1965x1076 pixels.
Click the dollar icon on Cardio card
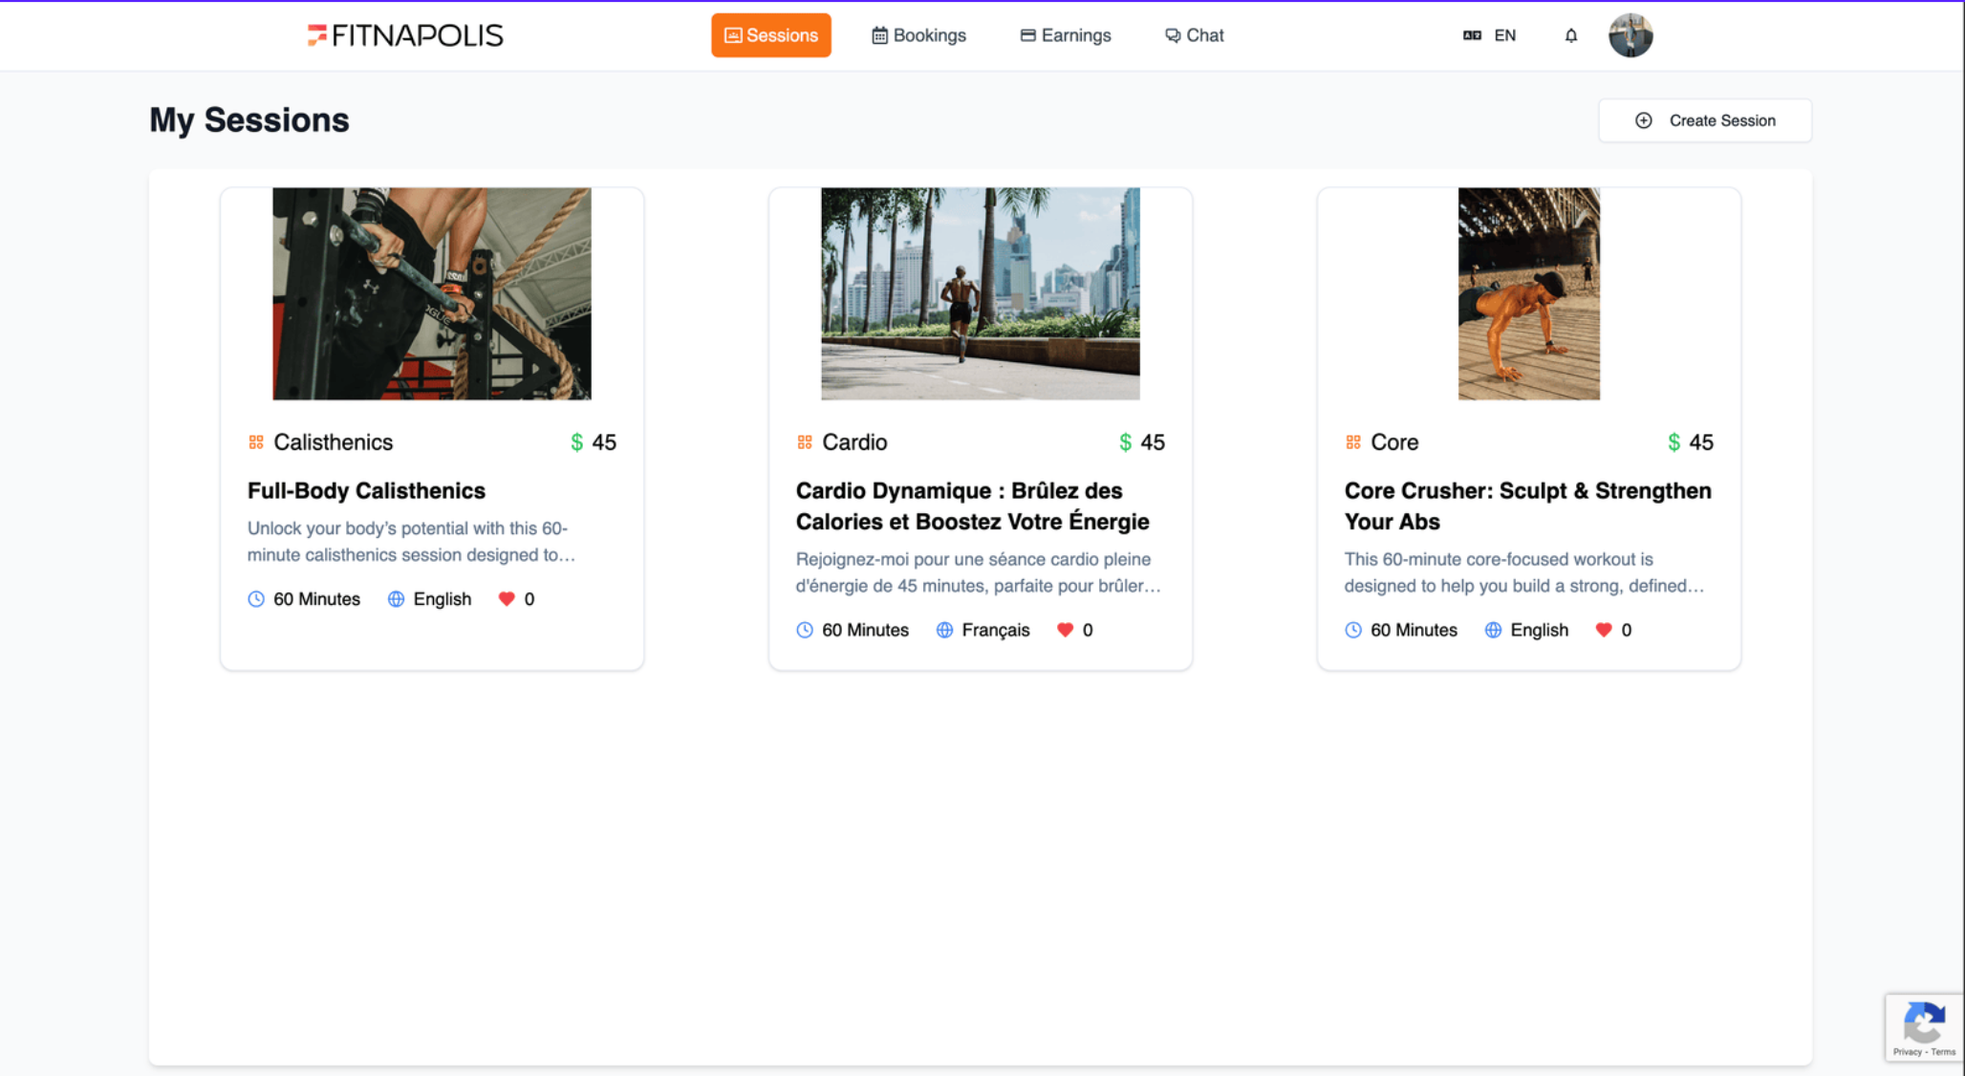pos(1125,442)
